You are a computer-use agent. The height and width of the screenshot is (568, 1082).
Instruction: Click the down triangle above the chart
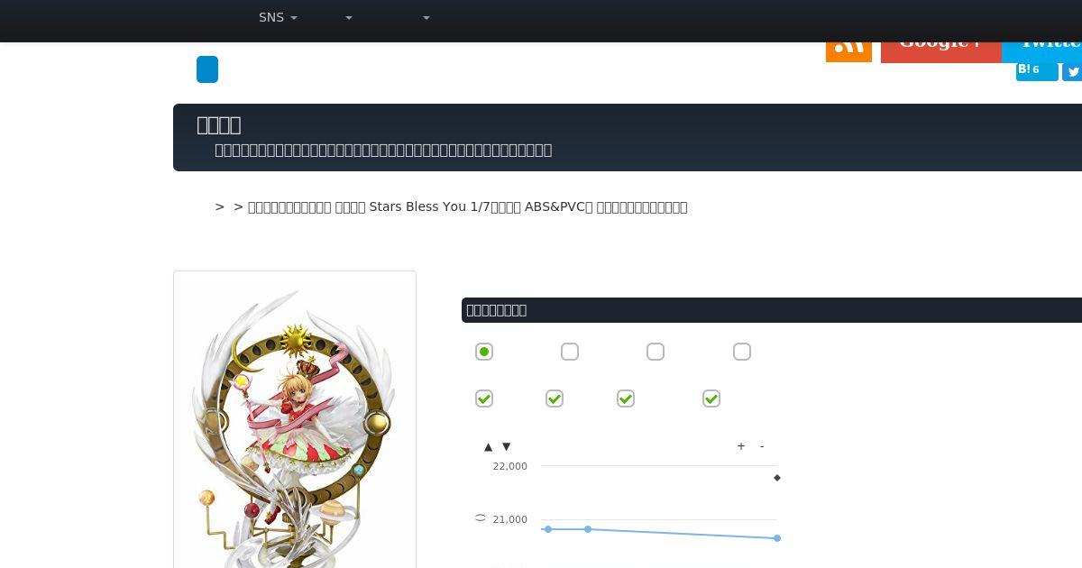(507, 446)
